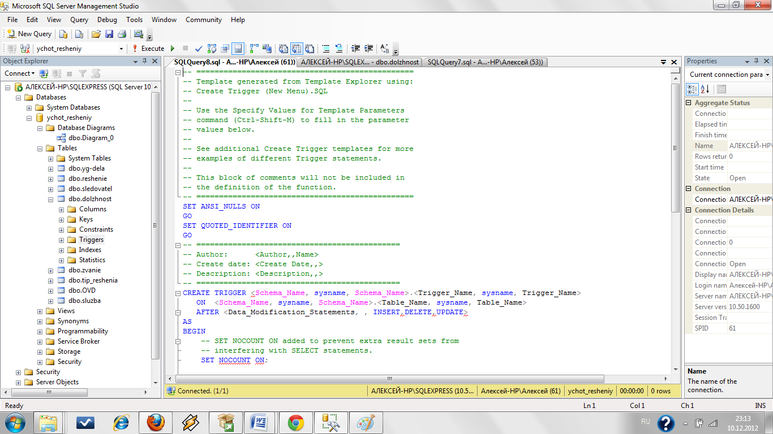This screenshot has width=773, height=434.
Task: Decrease the indent of the selection
Action: pos(355,49)
